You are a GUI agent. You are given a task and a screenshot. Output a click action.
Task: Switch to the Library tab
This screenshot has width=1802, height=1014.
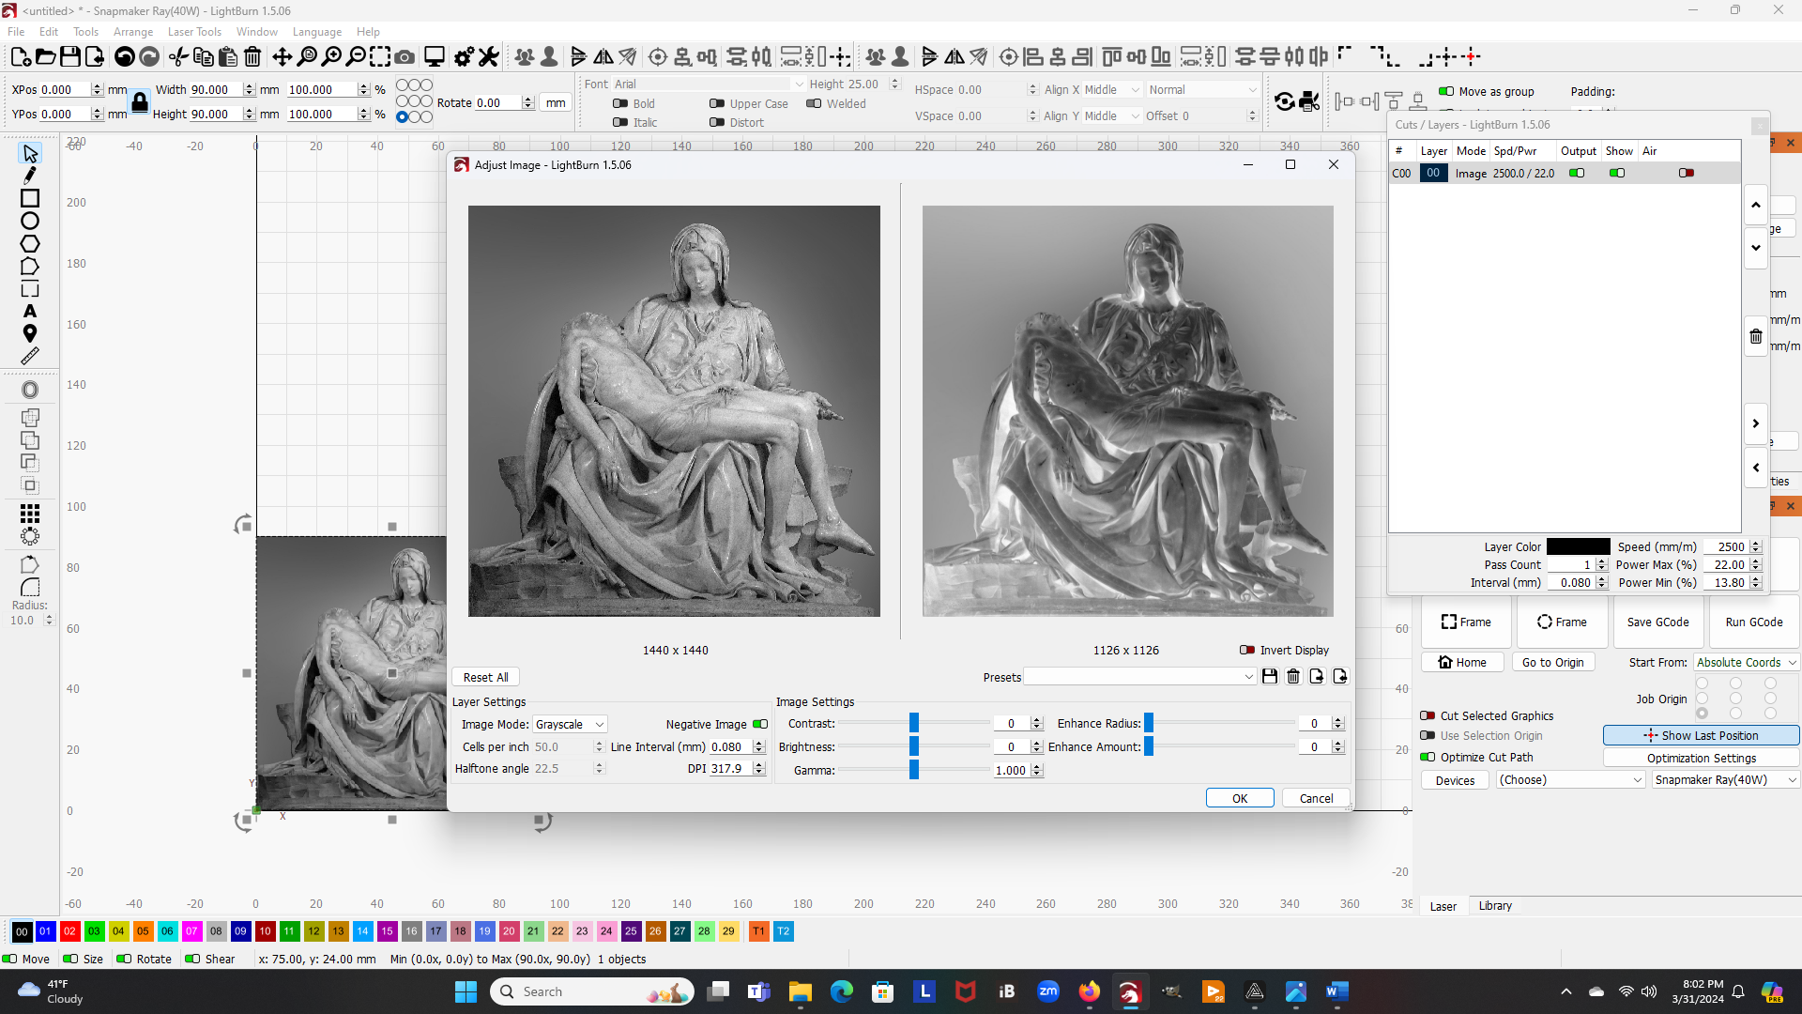1495,906
